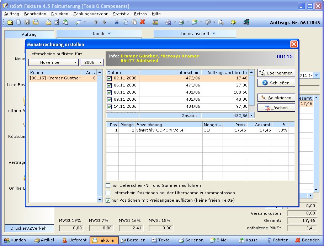This screenshot has height=246, width=324.
Task: Open the November month dropdown
Action: point(76,62)
